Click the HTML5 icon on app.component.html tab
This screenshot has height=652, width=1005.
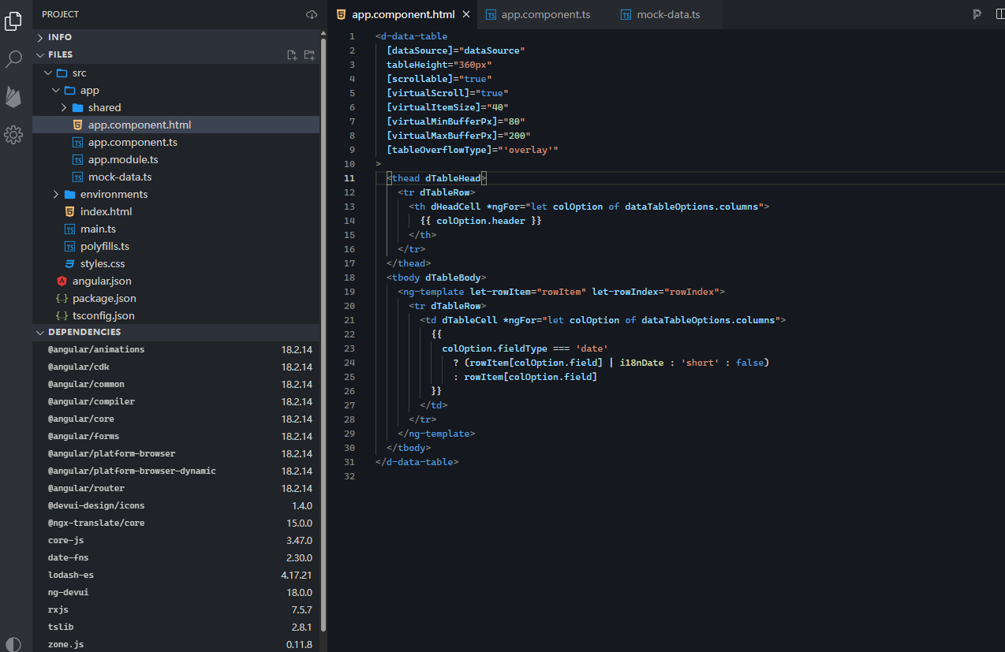[341, 14]
